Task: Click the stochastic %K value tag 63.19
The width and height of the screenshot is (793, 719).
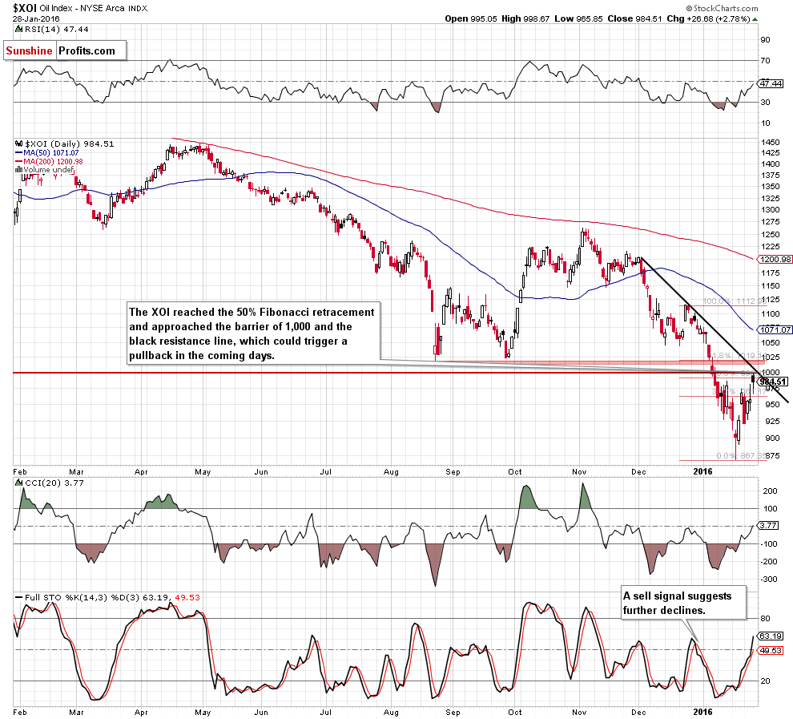Action: point(771,636)
